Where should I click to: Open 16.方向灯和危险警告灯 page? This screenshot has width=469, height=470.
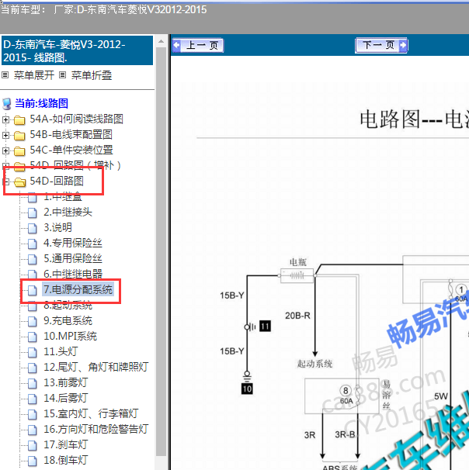click(x=96, y=429)
